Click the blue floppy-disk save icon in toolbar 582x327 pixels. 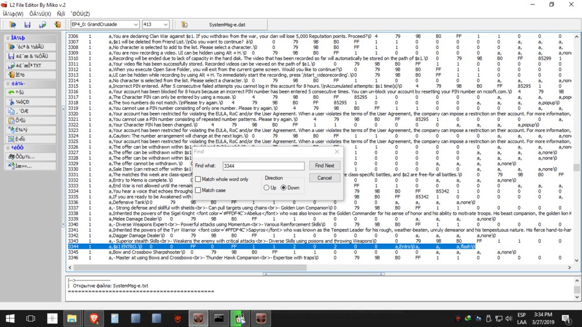tap(27, 25)
